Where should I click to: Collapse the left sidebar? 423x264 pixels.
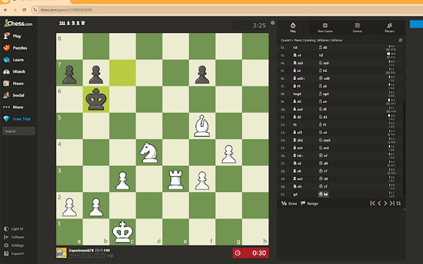click(6, 237)
